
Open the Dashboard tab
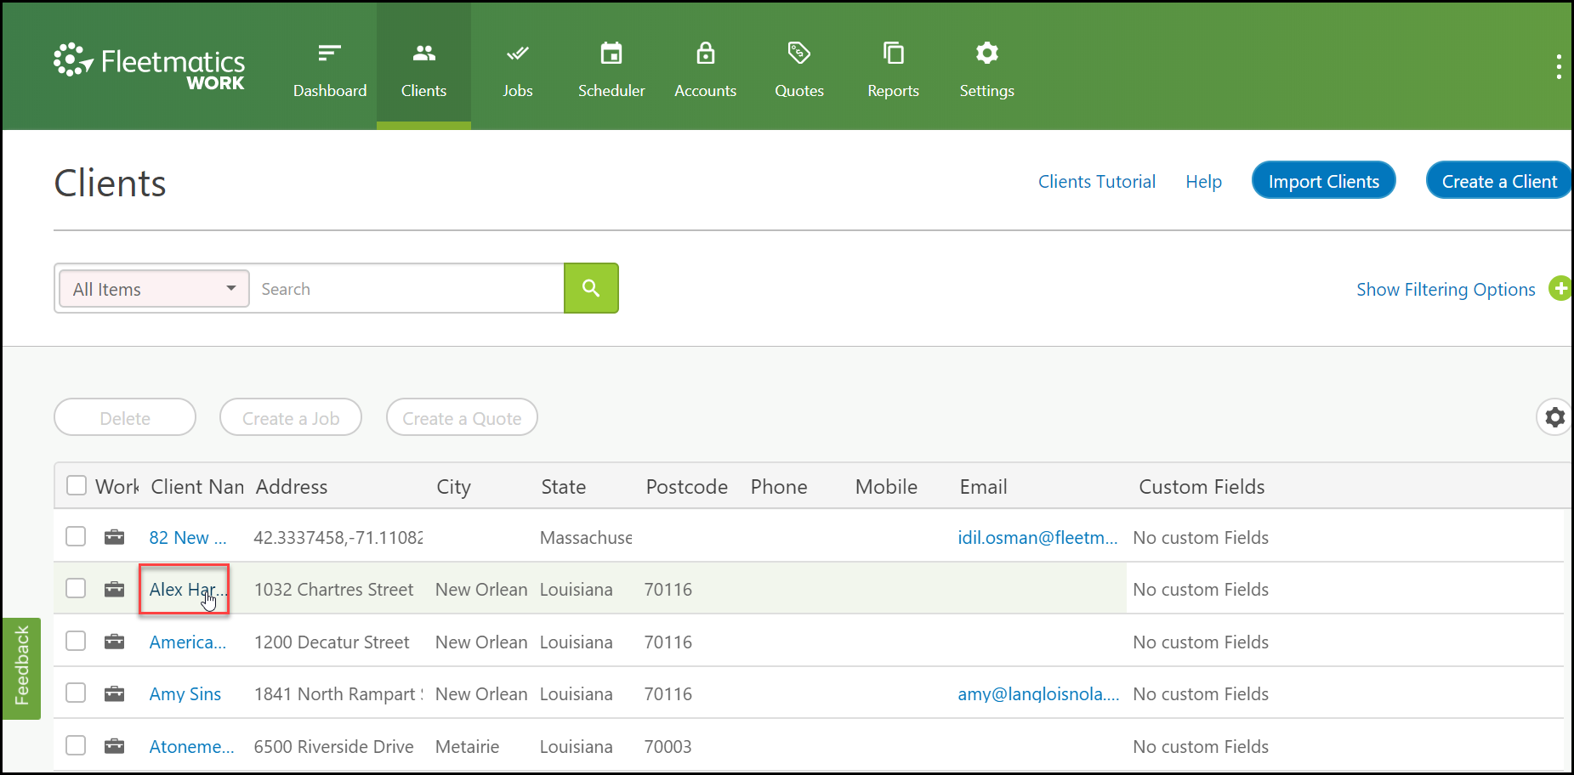pyautogui.click(x=330, y=66)
